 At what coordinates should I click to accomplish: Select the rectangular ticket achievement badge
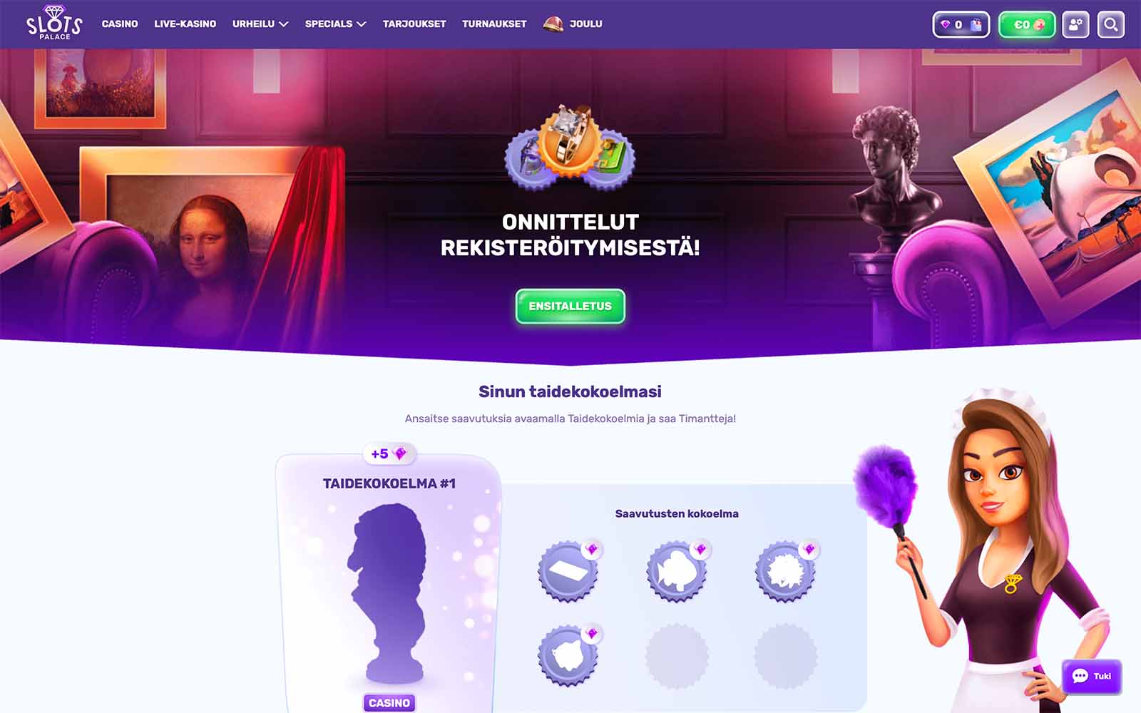tap(568, 571)
